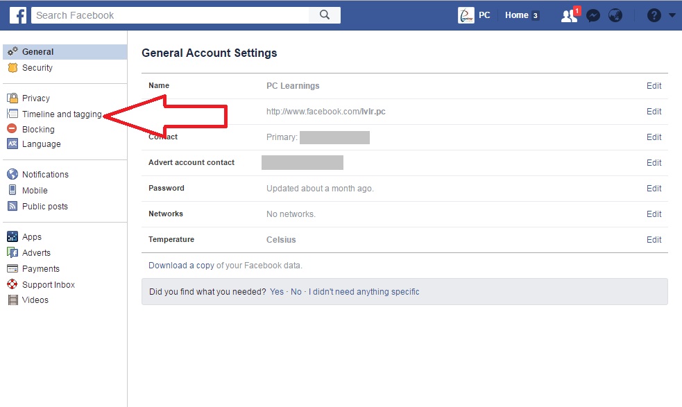This screenshot has height=407, width=682.
Task: Open Payments settings label
Action: [x=41, y=269]
